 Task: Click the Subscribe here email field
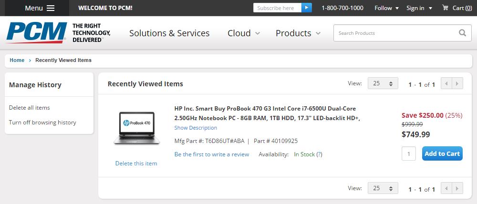pos(277,8)
